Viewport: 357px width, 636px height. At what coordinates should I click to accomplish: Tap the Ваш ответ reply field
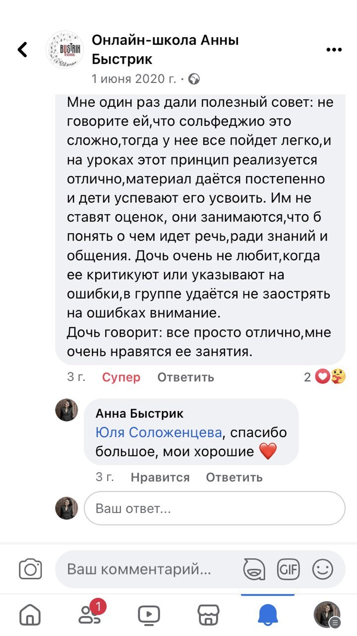click(214, 509)
